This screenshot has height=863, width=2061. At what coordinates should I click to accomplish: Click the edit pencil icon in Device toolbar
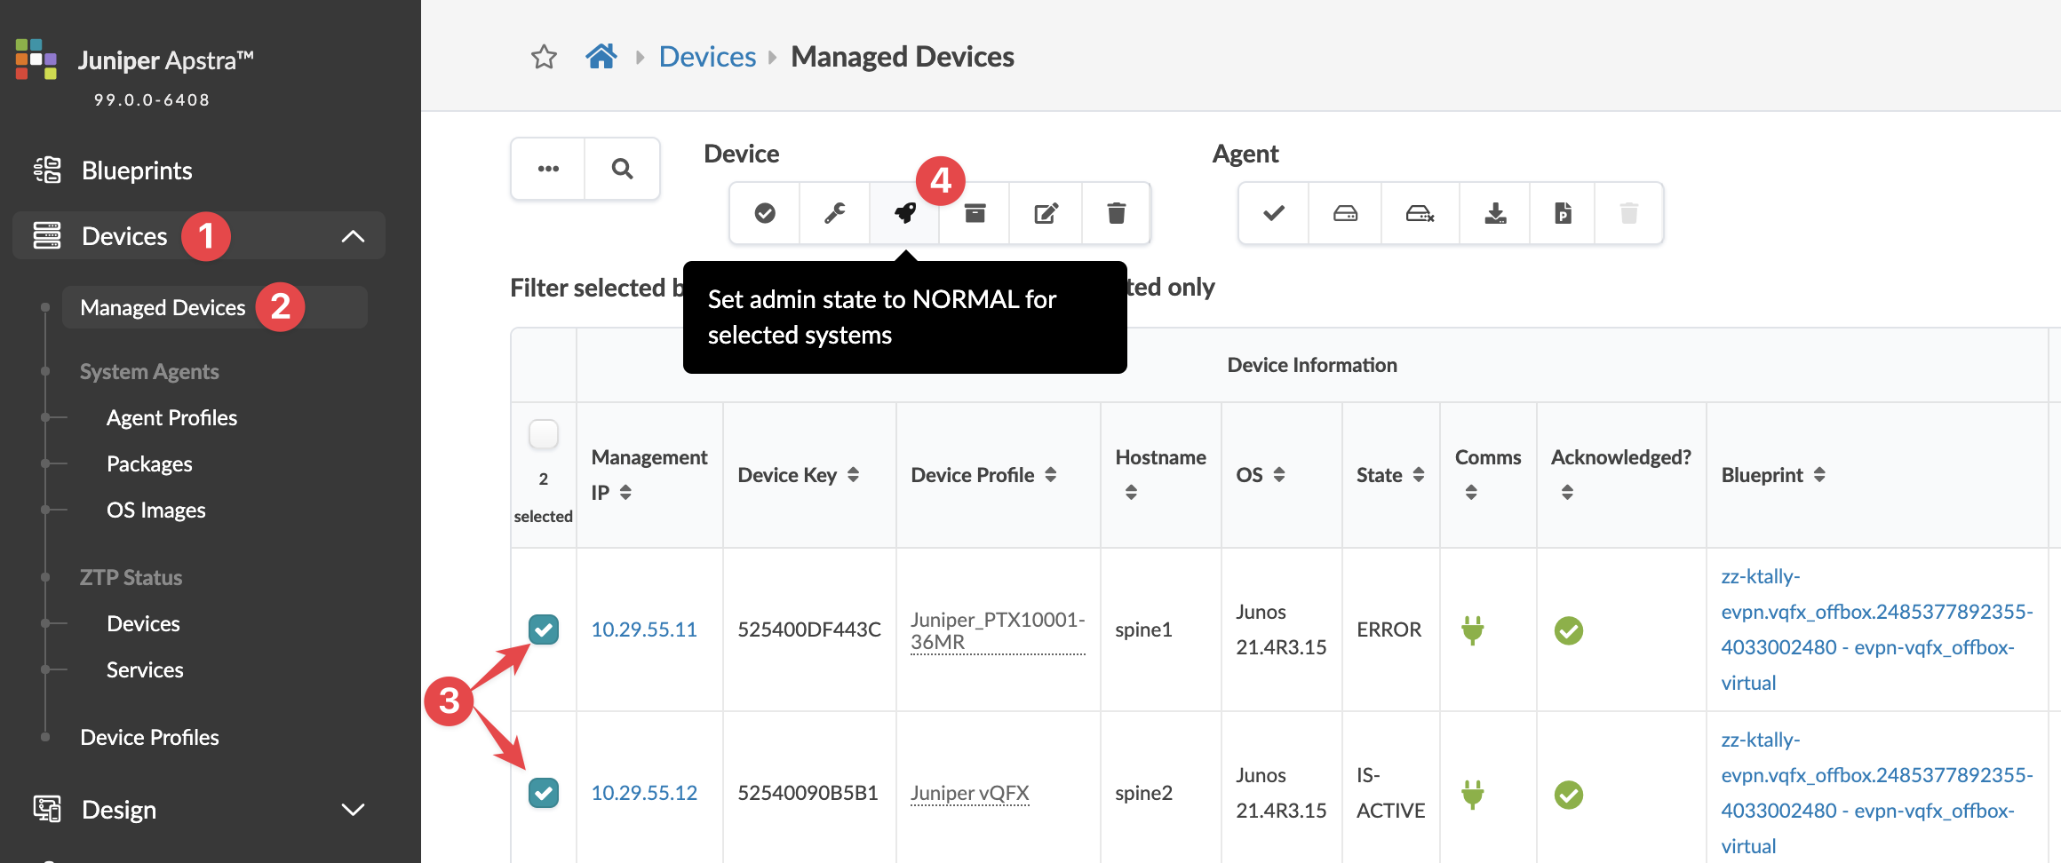(x=1046, y=213)
